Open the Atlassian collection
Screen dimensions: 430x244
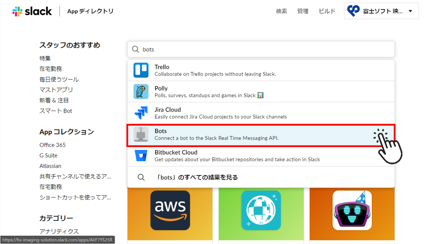50,166
